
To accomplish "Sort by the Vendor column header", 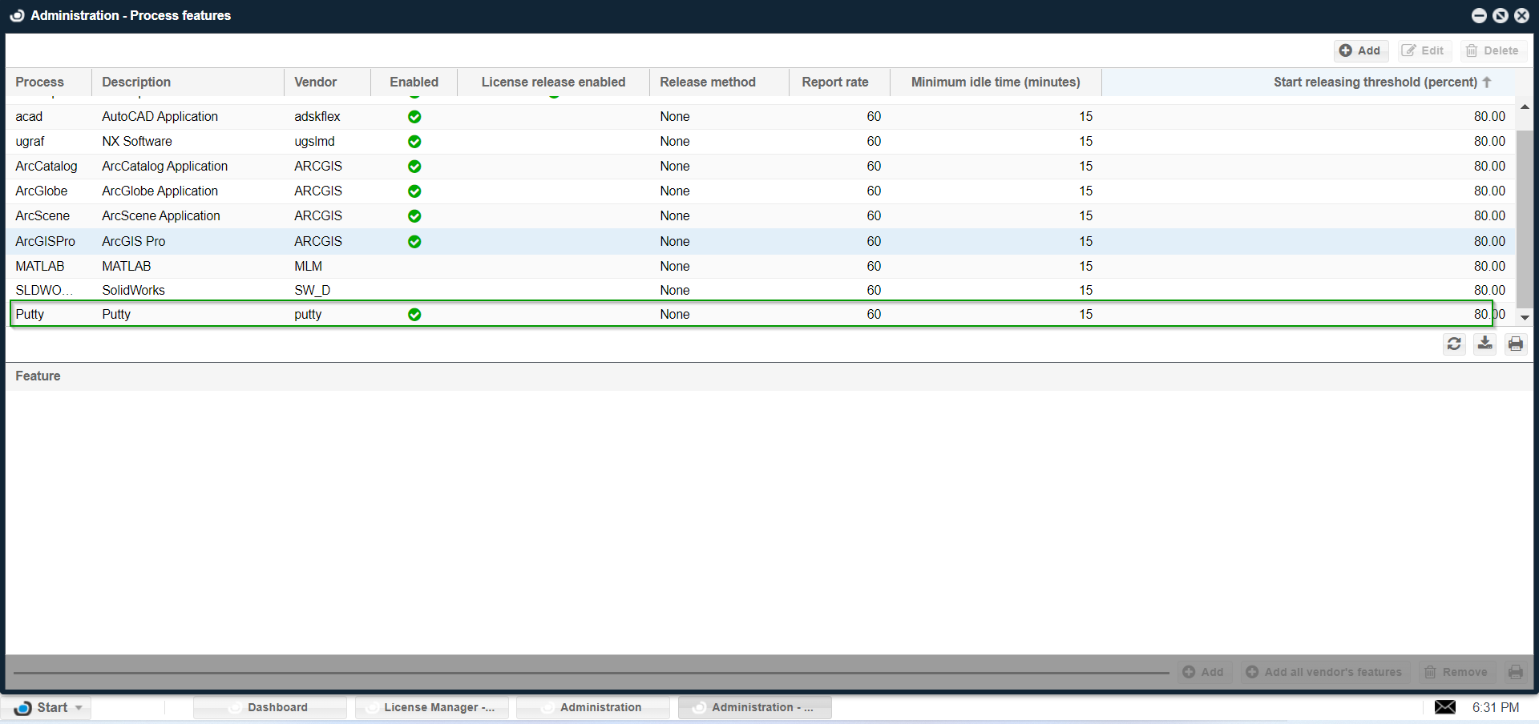I will tap(316, 82).
